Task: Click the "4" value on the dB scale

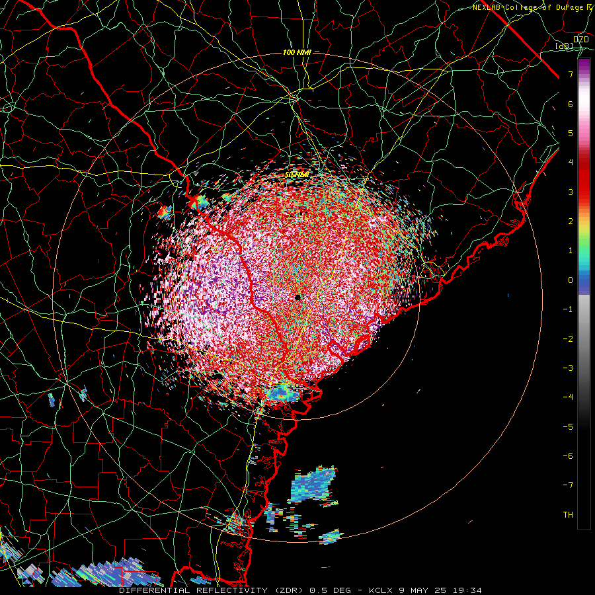Action: coord(571,163)
